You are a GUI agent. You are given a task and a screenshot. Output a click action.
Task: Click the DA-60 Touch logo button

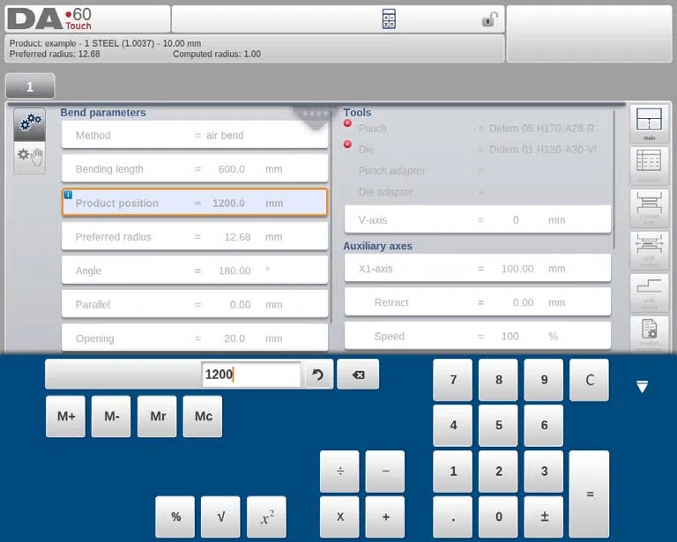(x=87, y=19)
